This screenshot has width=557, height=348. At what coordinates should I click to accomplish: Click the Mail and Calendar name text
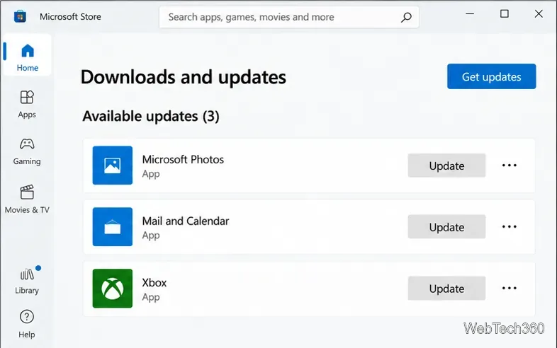pyautogui.click(x=186, y=221)
